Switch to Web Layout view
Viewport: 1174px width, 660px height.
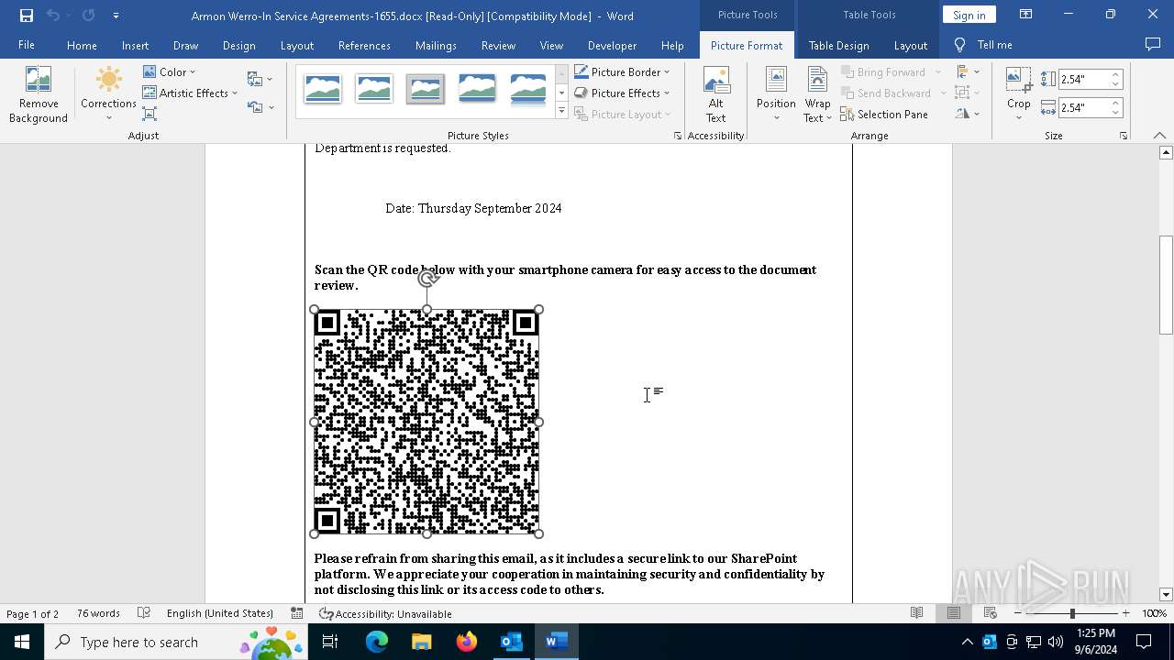pyautogui.click(x=990, y=613)
